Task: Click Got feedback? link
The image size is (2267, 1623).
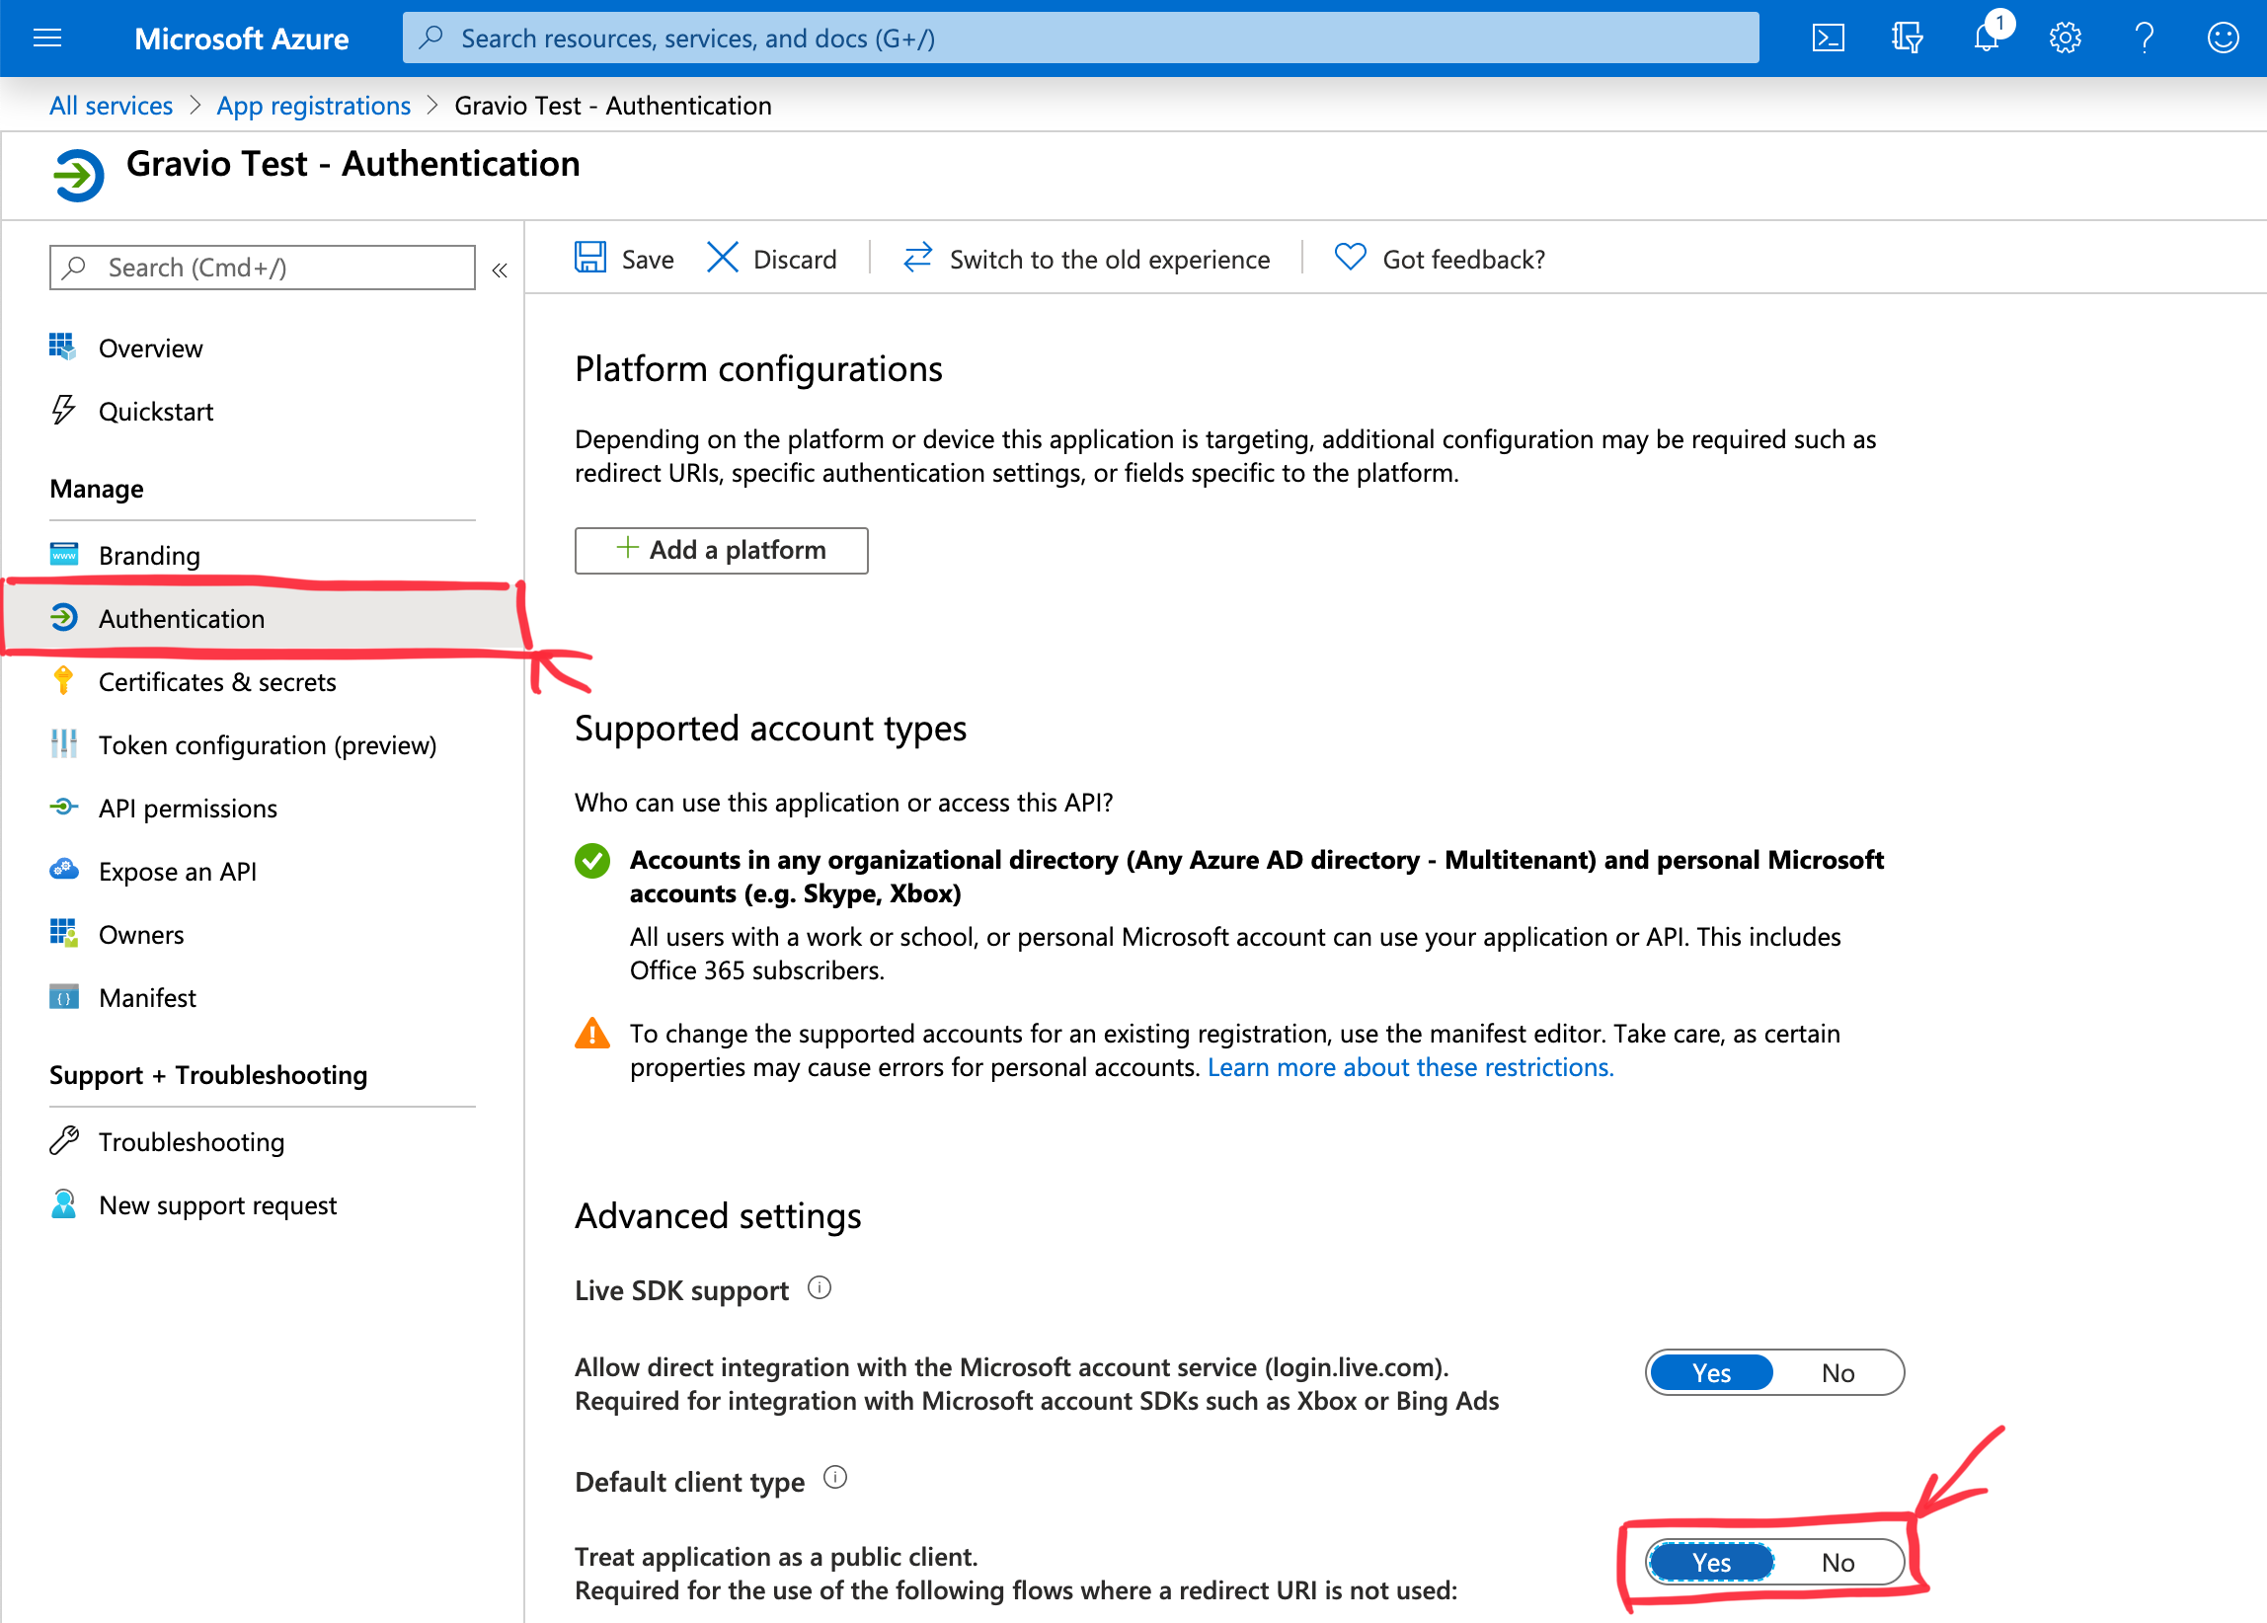Action: click(1463, 259)
